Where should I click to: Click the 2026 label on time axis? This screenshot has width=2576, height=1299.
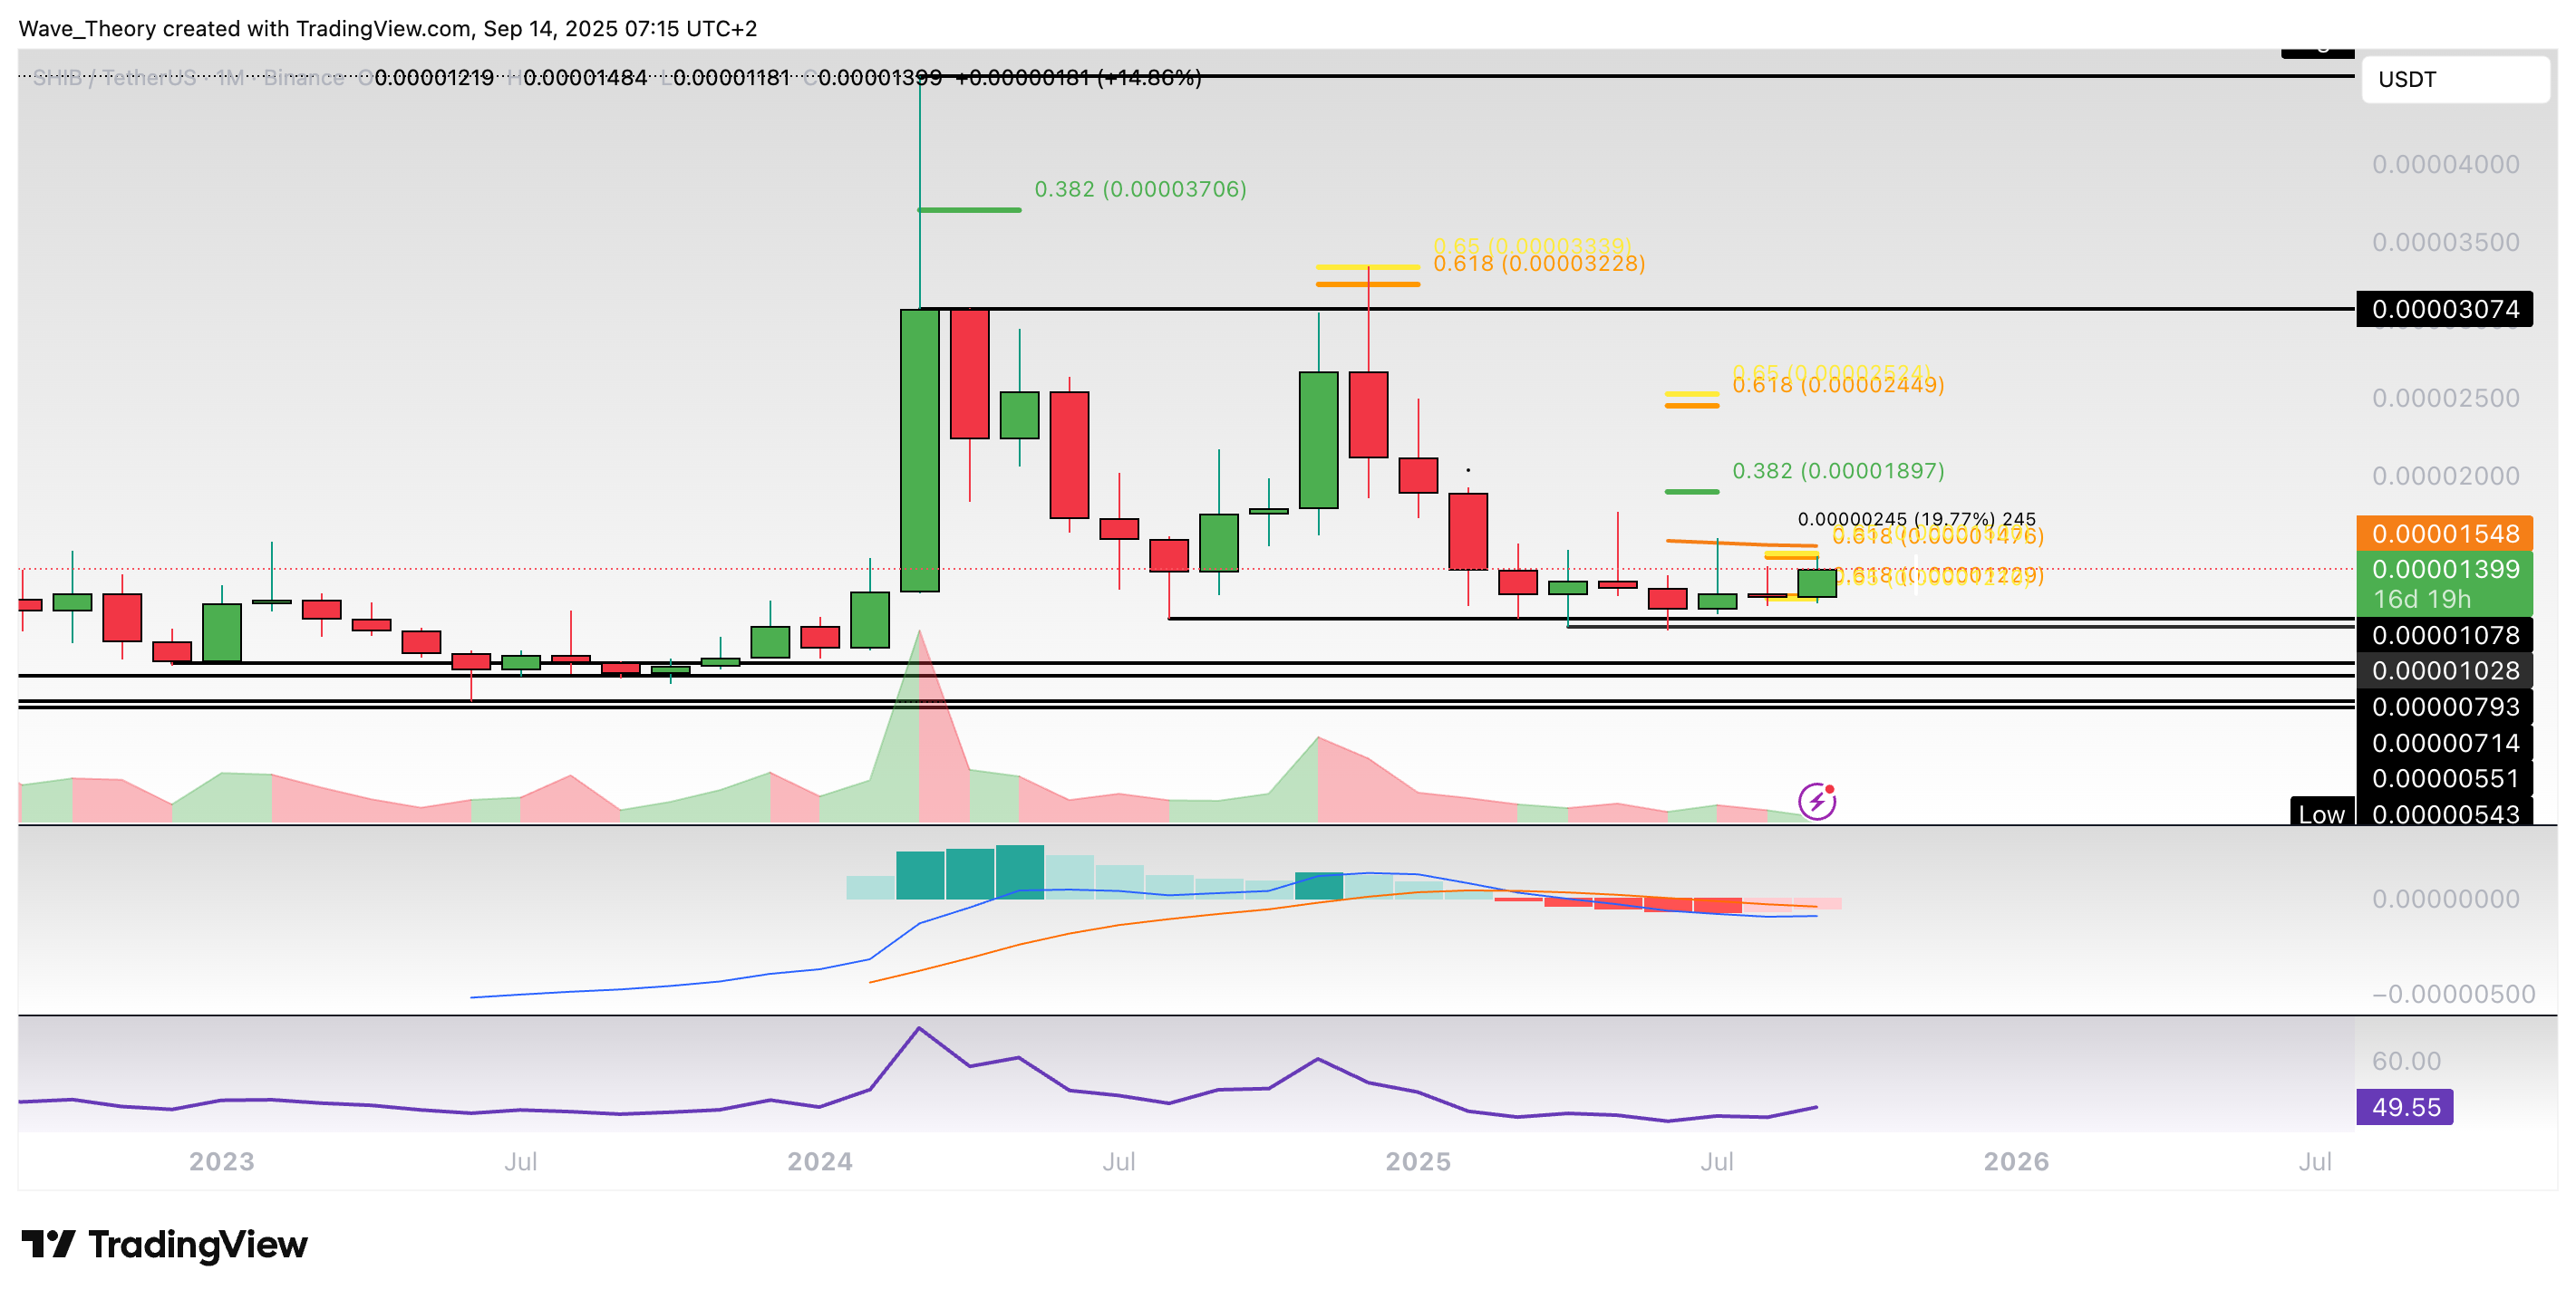[2015, 1161]
